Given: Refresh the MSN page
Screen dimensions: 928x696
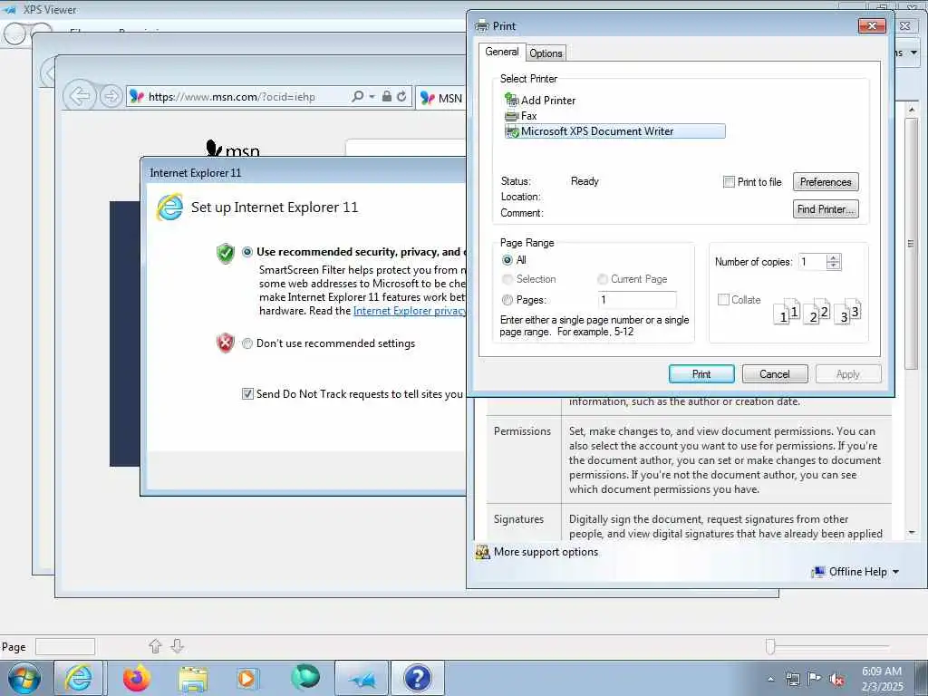Looking at the screenshot, I should tap(401, 96).
